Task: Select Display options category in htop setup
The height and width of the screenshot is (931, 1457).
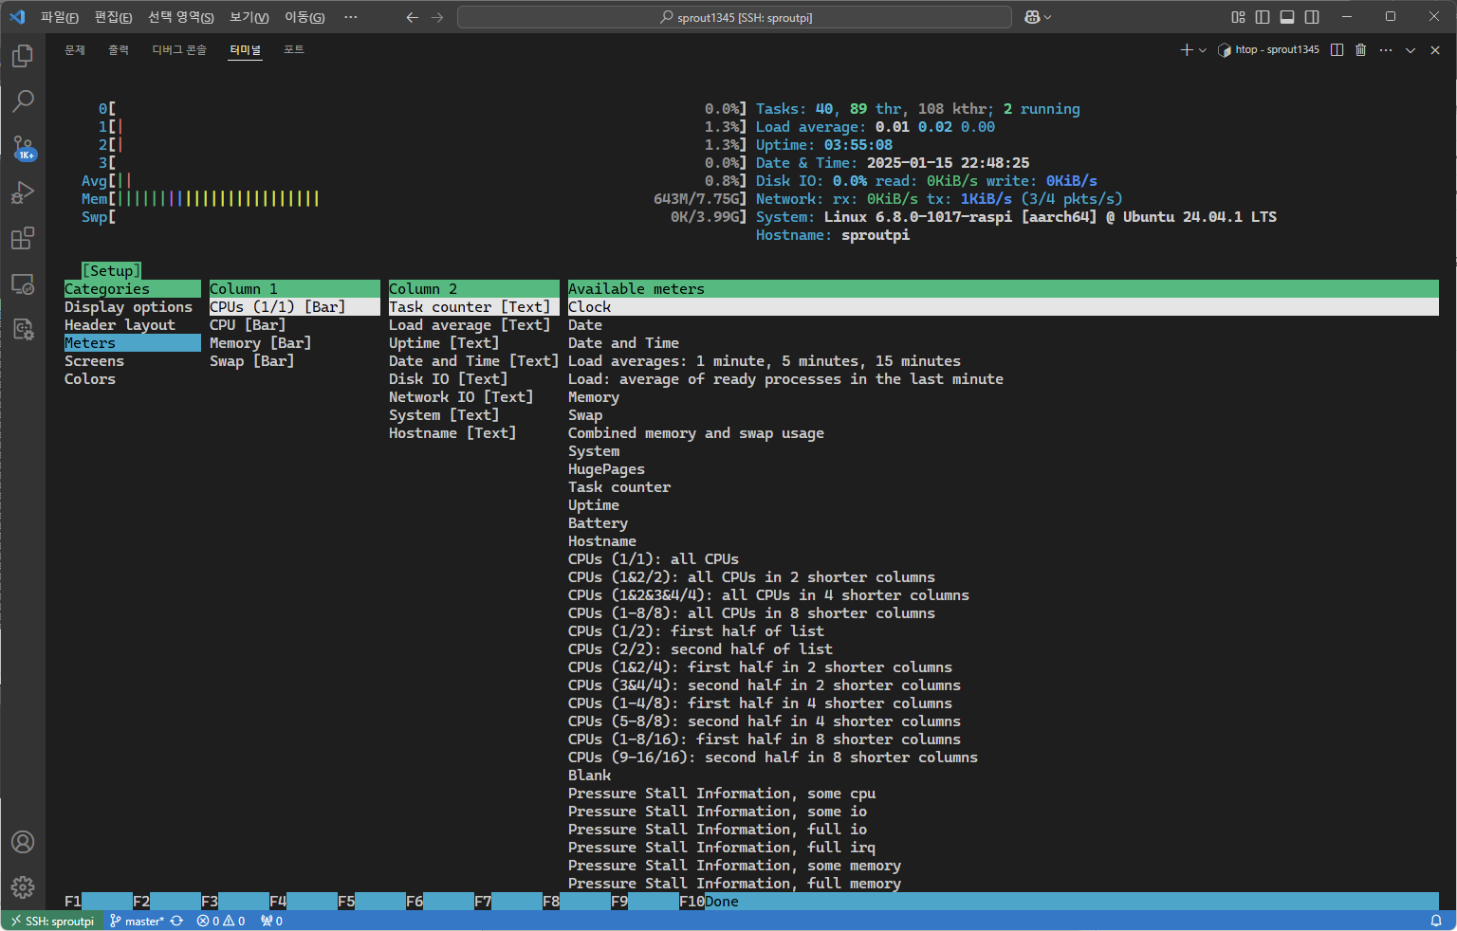Action: click(x=128, y=307)
